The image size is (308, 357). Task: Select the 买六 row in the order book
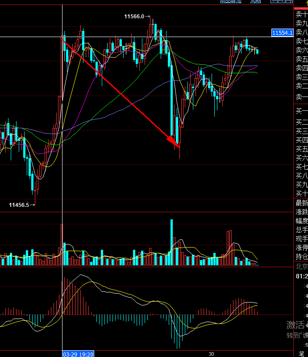click(x=302, y=158)
